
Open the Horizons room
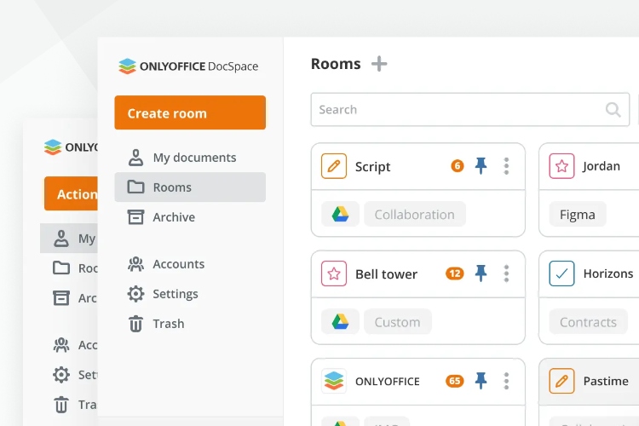(x=608, y=273)
